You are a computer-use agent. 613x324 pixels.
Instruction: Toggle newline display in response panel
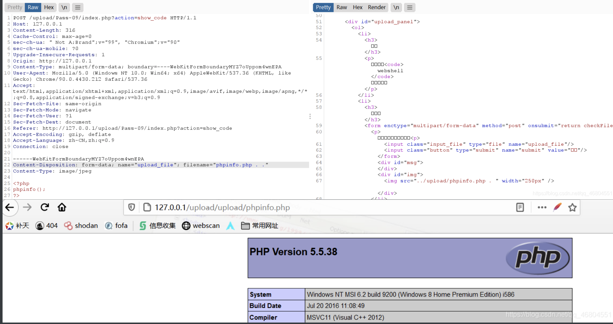tap(396, 7)
